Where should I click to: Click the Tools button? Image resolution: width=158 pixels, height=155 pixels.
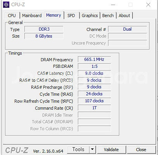coord(78,150)
